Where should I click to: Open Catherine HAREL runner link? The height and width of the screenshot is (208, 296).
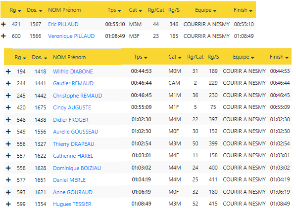(73, 156)
